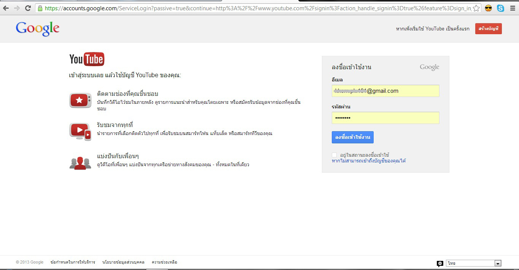Click the browser forward arrow
This screenshot has height=270, width=519.
(x=17, y=8)
